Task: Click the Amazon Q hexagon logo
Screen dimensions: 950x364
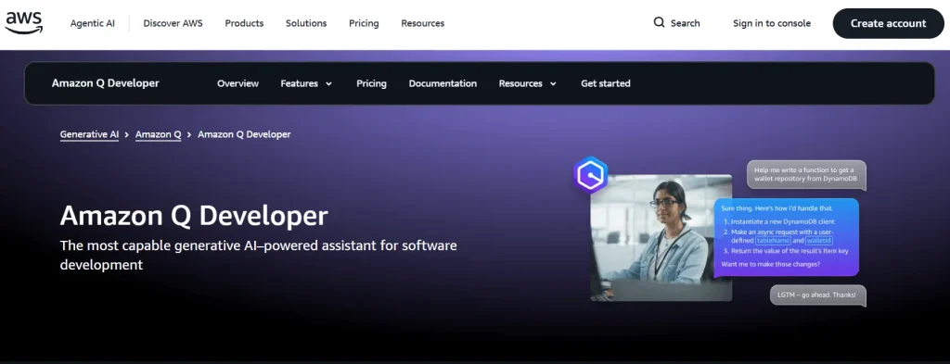Action: [x=590, y=175]
